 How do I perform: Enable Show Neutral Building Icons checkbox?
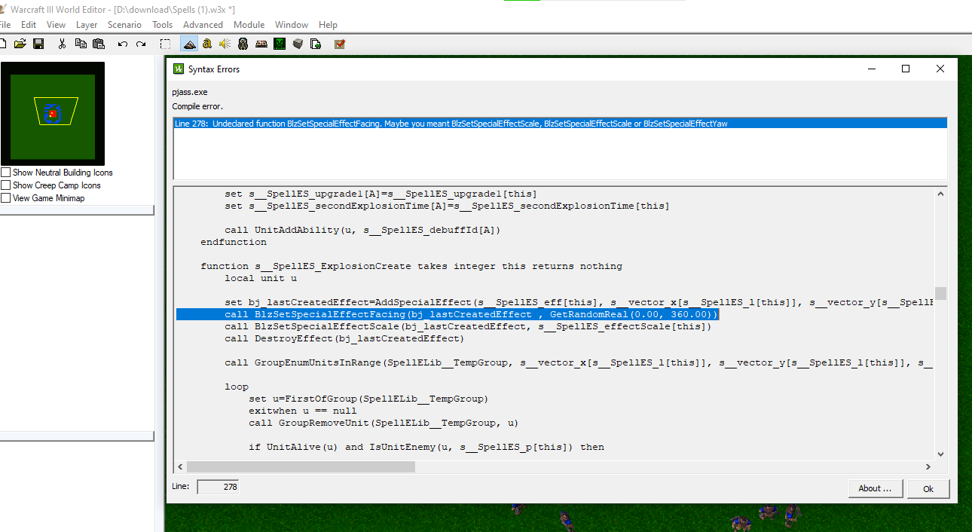[6, 173]
